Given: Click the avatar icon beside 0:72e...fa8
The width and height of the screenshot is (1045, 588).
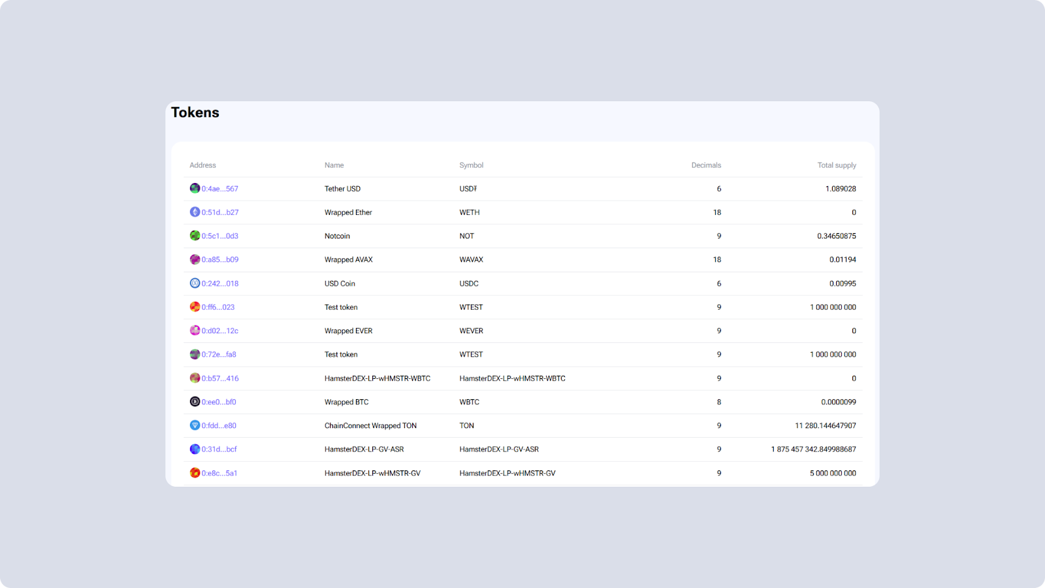Looking at the screenshot, I should pos(195,354).
